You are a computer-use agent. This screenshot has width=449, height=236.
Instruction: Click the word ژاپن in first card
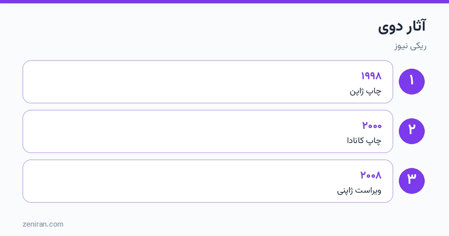point(357,91)
